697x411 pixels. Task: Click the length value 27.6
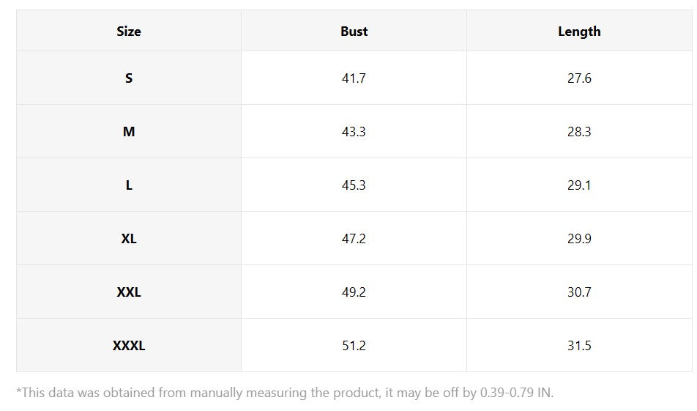point(579,78)
